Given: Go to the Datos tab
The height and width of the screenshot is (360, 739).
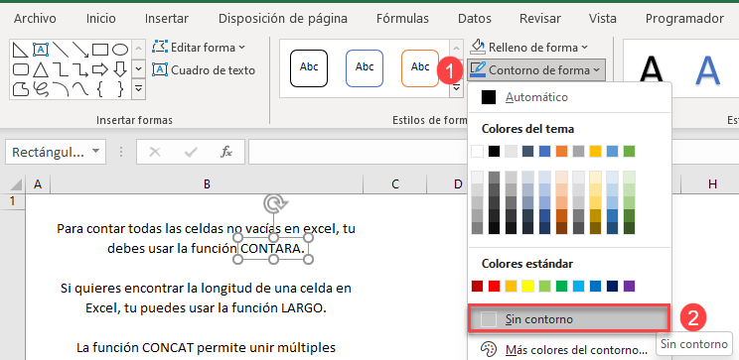Looking at the screenshot, I should [x=475, y=19].
